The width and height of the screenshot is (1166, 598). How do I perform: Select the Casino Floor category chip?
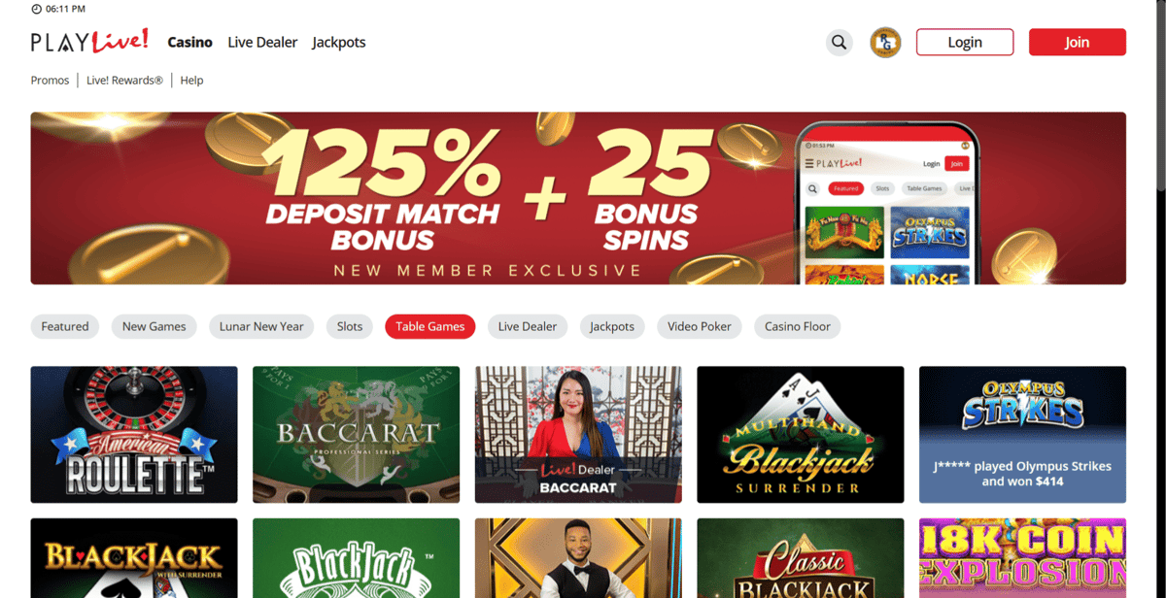[x=798, y=326]
